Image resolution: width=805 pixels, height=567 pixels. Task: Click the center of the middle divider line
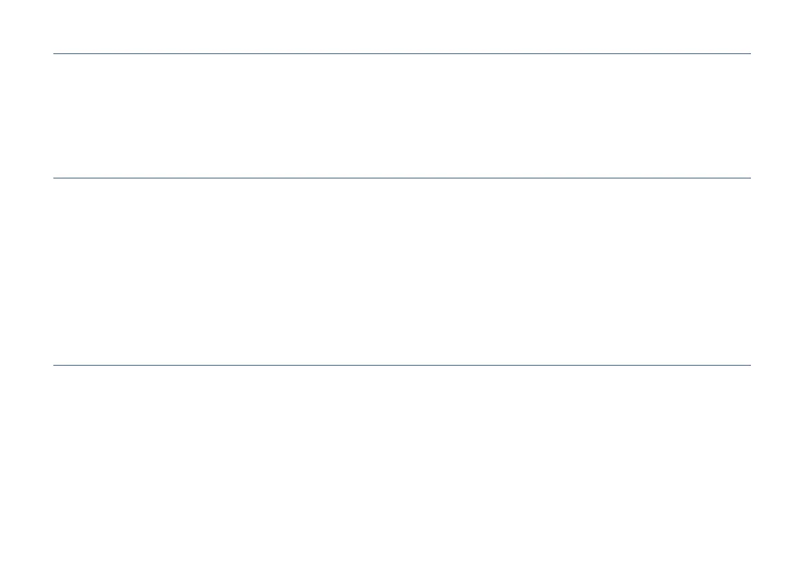pos(402,178)
